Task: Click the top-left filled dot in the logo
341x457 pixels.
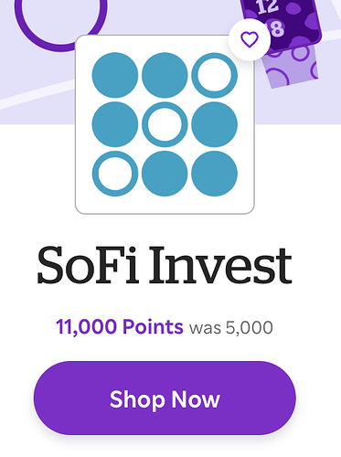Action: 115,75
